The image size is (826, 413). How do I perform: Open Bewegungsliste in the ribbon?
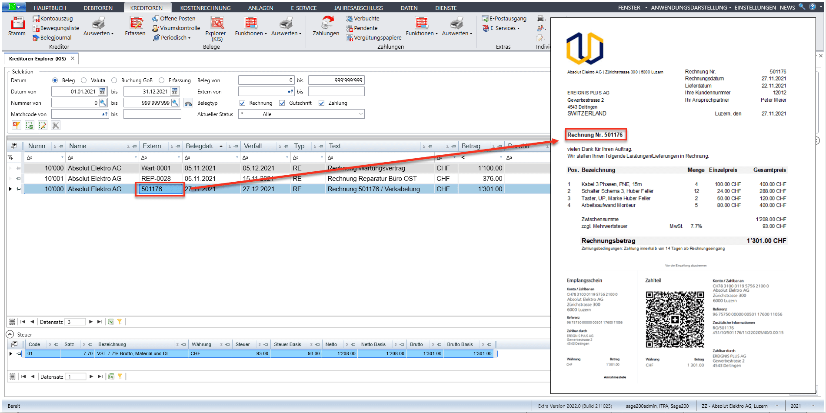tap(56, 28)
